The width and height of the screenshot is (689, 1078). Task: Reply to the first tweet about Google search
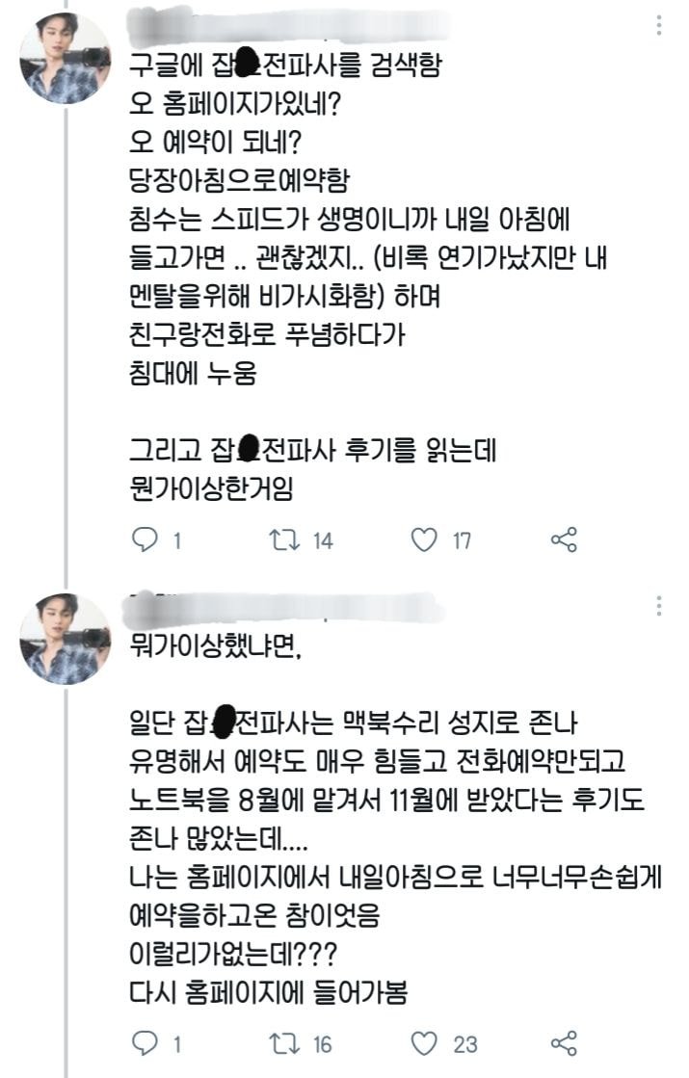pos(145,540)
